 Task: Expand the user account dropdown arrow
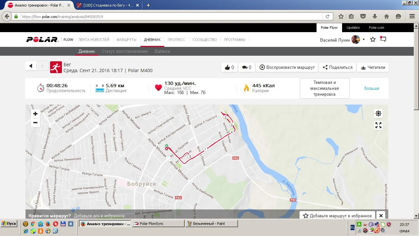click(363, 40)
